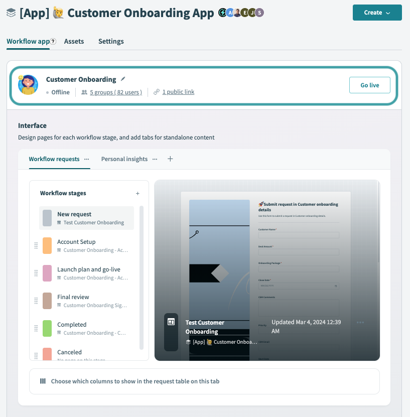Open the 5 groups (82 users) link
Viewport: 410px width, 417px height.
[115, 92]
